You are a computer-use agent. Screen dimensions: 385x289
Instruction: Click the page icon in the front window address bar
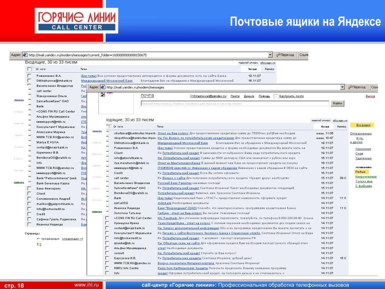click(103, 87)
